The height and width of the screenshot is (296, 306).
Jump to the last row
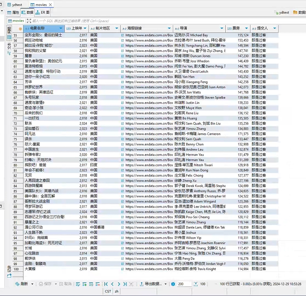pos(125,284)
